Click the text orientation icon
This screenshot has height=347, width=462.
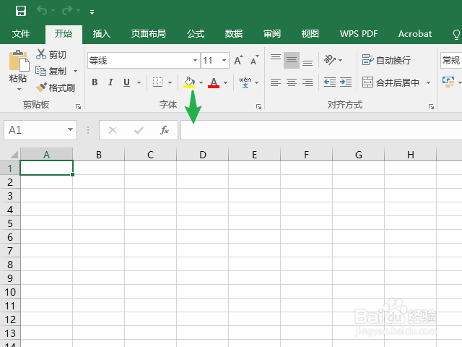click(x=330, y=60)
